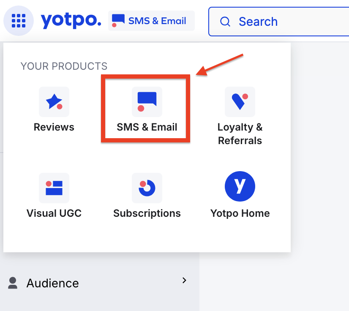Click the round Yotpo Home icon
Viewport: 349px width, 311px height.
240,186
